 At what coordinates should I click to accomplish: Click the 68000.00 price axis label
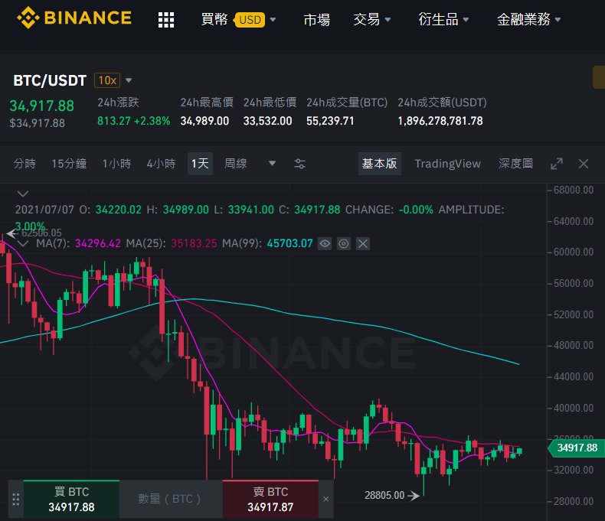click(574, 190)
